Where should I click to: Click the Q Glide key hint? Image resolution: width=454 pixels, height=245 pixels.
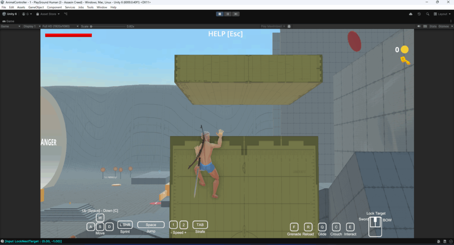pos(322,227)
